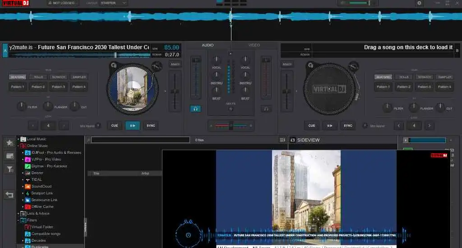Open the favorites star sidebar icon

click(9, 143)
